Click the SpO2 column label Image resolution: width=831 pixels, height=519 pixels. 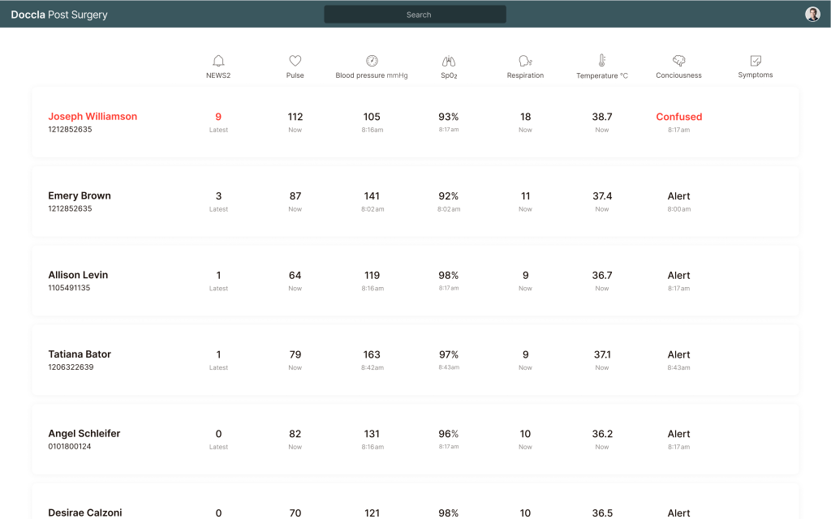pos(449,75)
